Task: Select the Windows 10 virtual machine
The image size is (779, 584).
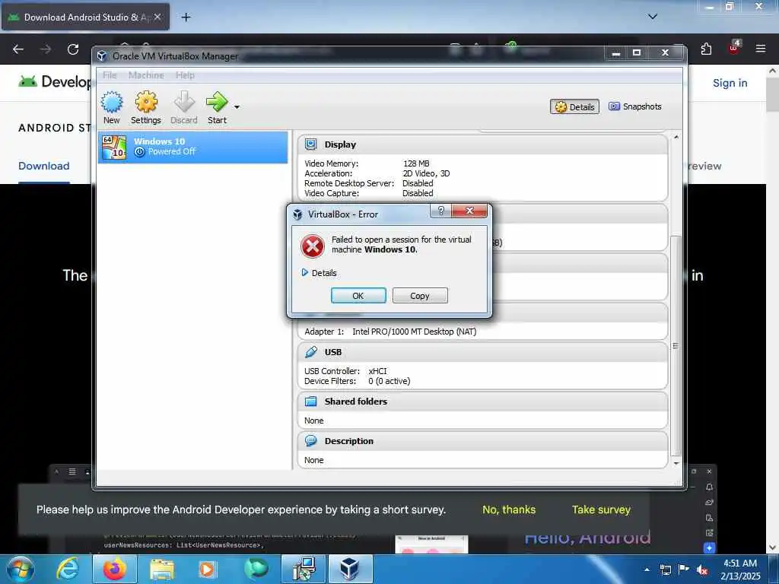Action: [x=192, y=147]
